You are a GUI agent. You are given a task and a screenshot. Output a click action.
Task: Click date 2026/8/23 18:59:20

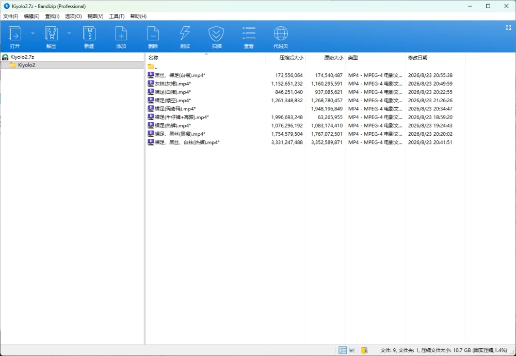(430, 117)
